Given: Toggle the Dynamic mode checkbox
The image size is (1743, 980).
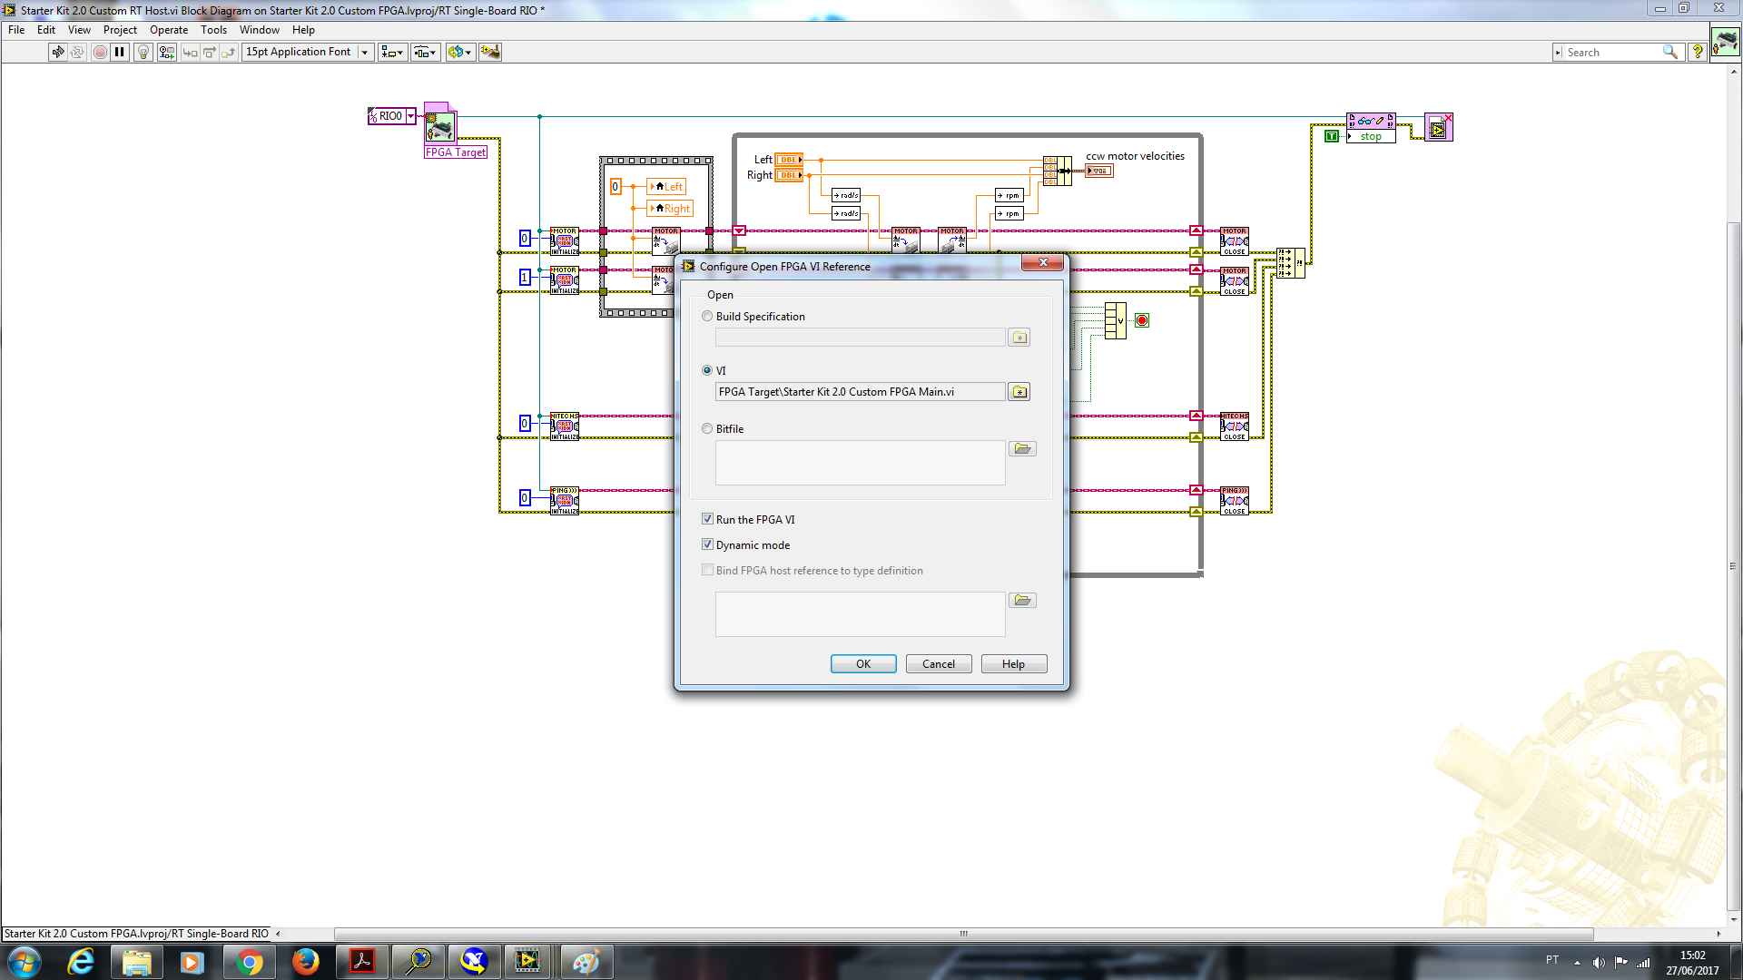Looking at the screenshot, I should click(707, 544).
